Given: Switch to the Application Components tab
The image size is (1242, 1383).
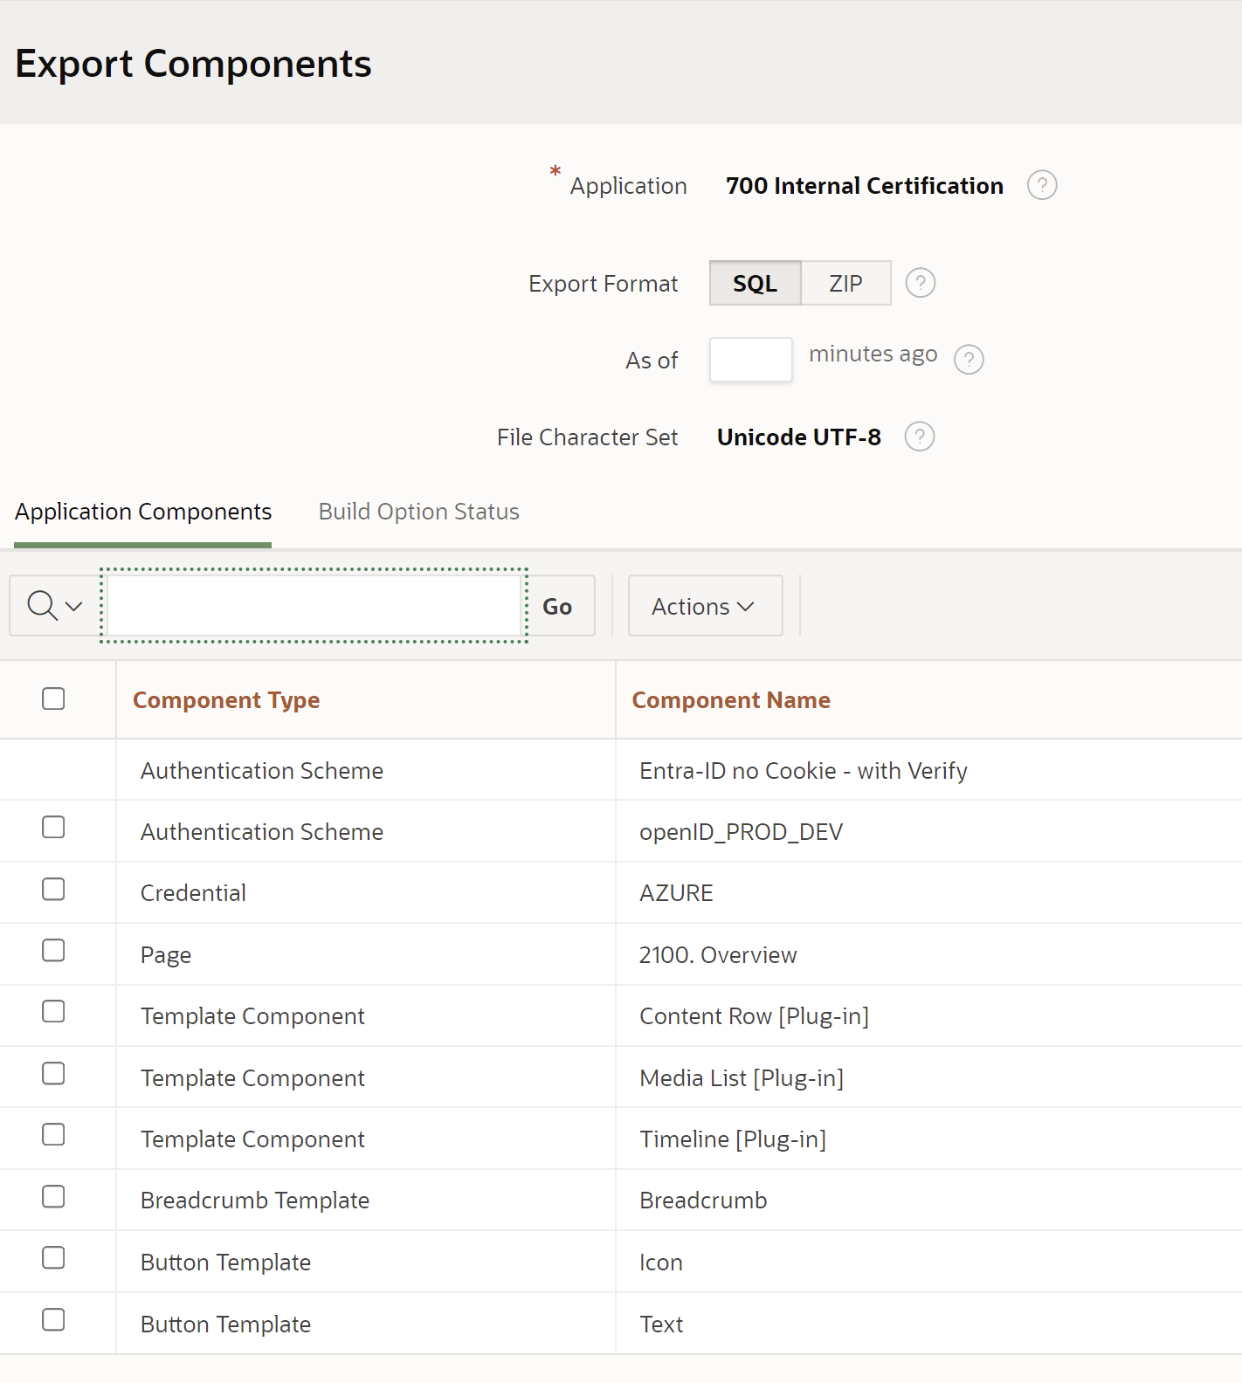Looking at the screenshot, I should (x=143, y=512).
